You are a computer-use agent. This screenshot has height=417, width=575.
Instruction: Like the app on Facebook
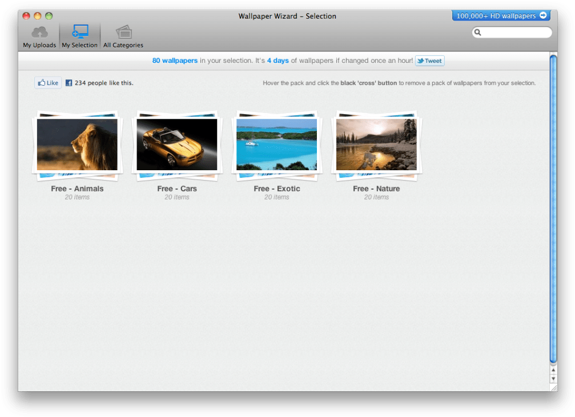pos(48,82)
